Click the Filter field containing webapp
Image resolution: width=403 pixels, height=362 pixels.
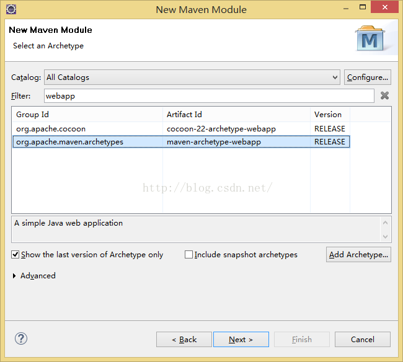click(209, 96)
